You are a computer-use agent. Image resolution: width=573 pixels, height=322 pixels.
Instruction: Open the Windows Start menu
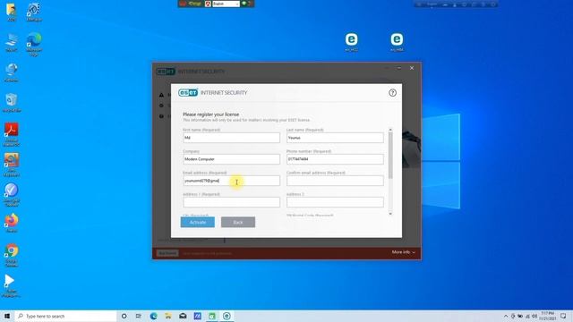point(7,316)
